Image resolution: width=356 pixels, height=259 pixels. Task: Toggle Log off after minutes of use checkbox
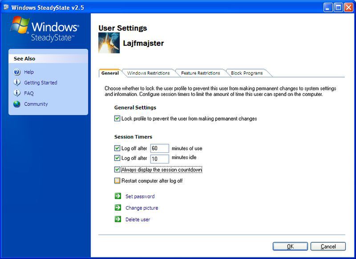point(117,148)
